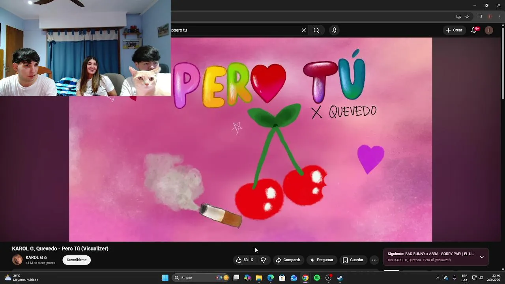Dislike the Pero Tú video

coord(263,260)
